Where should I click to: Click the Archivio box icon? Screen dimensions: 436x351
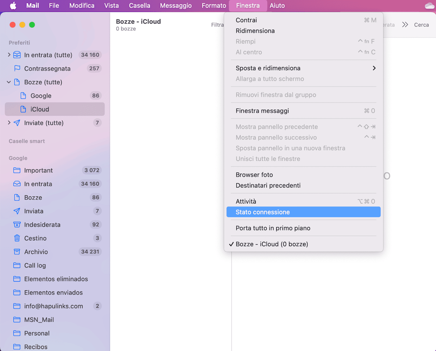click(x=17, y=252)
